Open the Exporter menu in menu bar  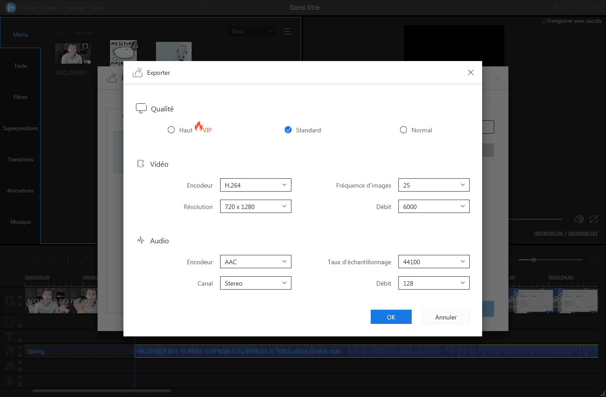pos(75,8)
